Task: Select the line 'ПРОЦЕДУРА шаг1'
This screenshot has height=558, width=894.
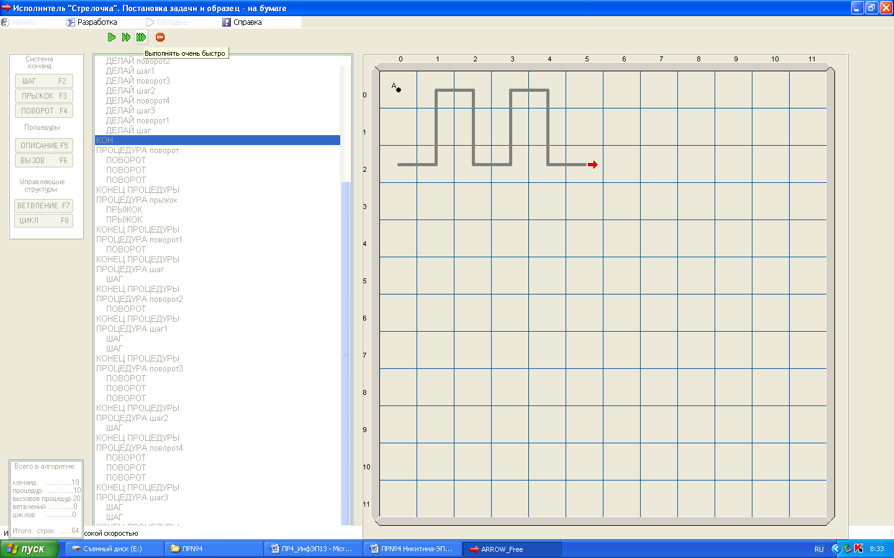Action: [x=132, y=329]
